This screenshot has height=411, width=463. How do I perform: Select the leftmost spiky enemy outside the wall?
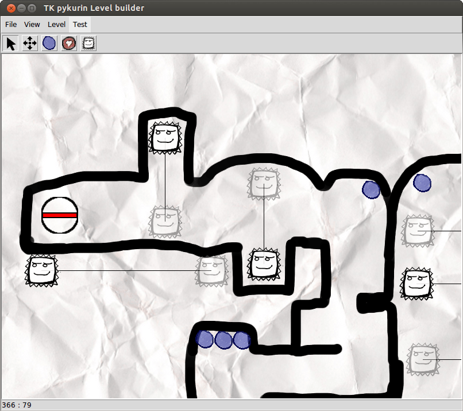pos(43,270)
